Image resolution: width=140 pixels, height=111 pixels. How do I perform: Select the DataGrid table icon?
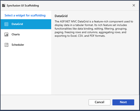pos(6,24)
